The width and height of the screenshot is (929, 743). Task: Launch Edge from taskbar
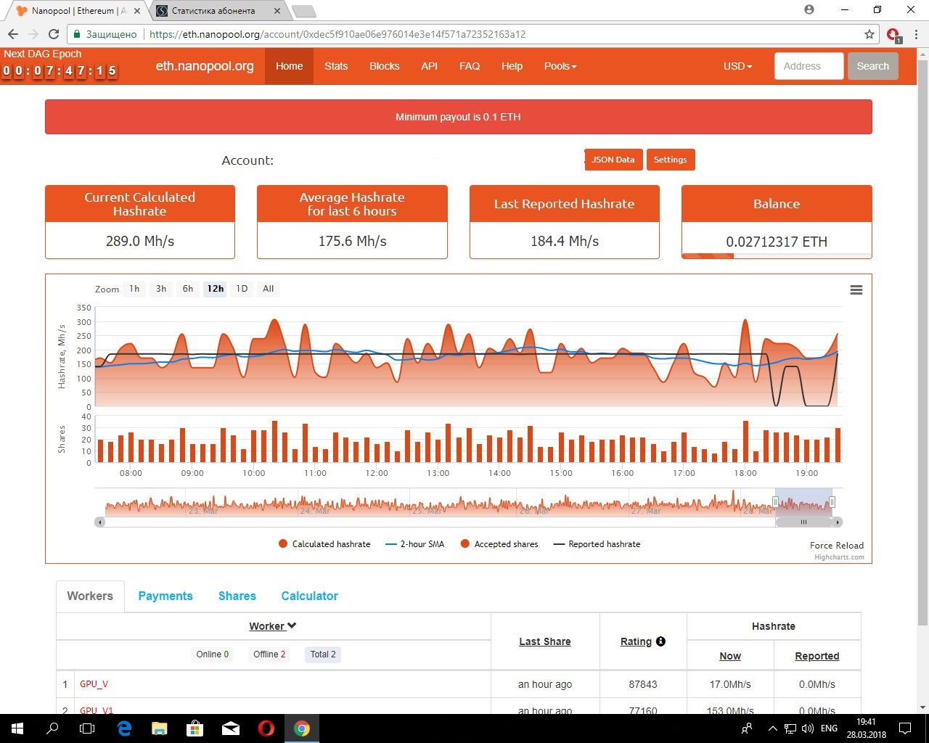coord(124,728)
